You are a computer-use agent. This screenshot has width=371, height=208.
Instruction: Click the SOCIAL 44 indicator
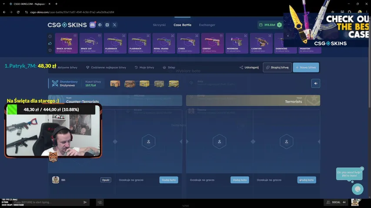pos(336,202)
